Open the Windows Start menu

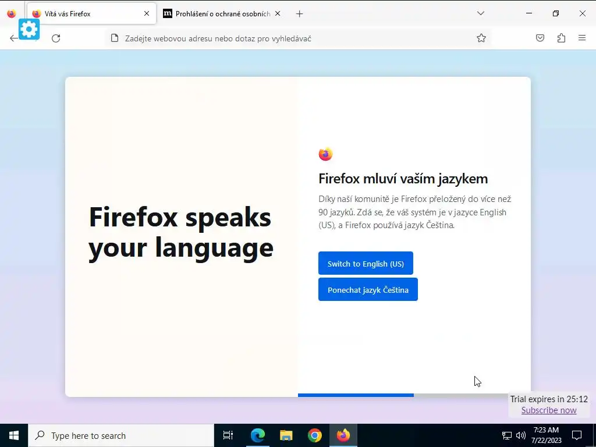click(14, 435)
